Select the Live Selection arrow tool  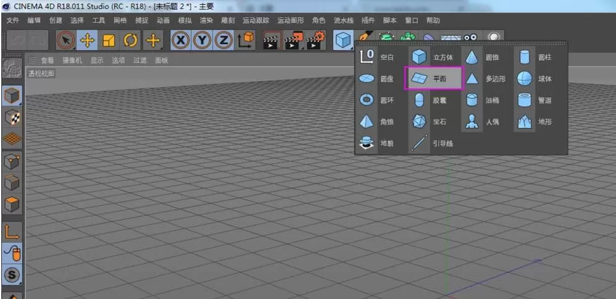[65, 40]
